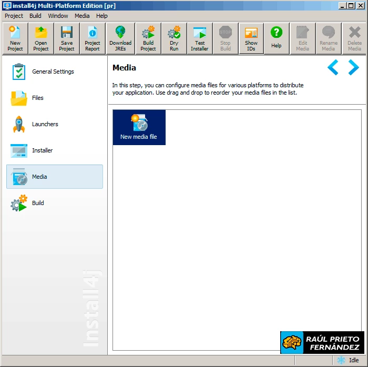This screenshot has height=367, width=368.
Task: Click New media file tile
Action: [139, 127]
